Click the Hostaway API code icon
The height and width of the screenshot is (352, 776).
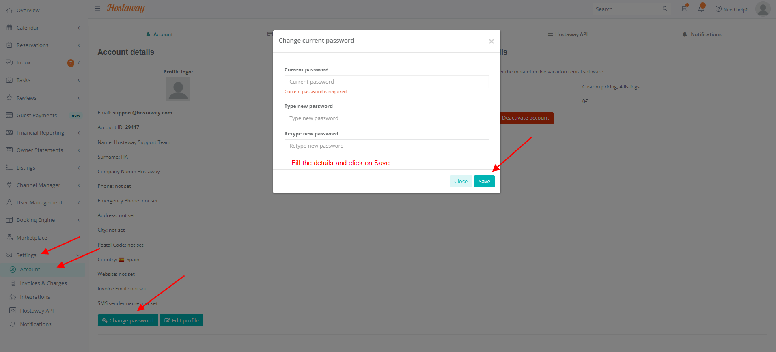click(x=13, y=311)
